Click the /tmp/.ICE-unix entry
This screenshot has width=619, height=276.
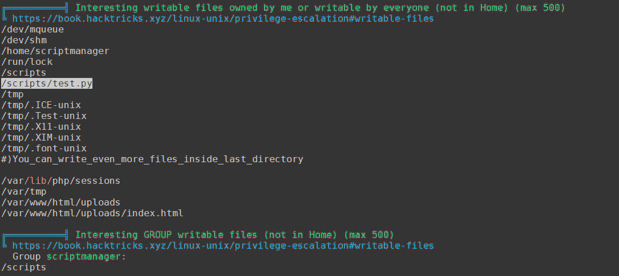pyautogui.click(x=41, y=105)
